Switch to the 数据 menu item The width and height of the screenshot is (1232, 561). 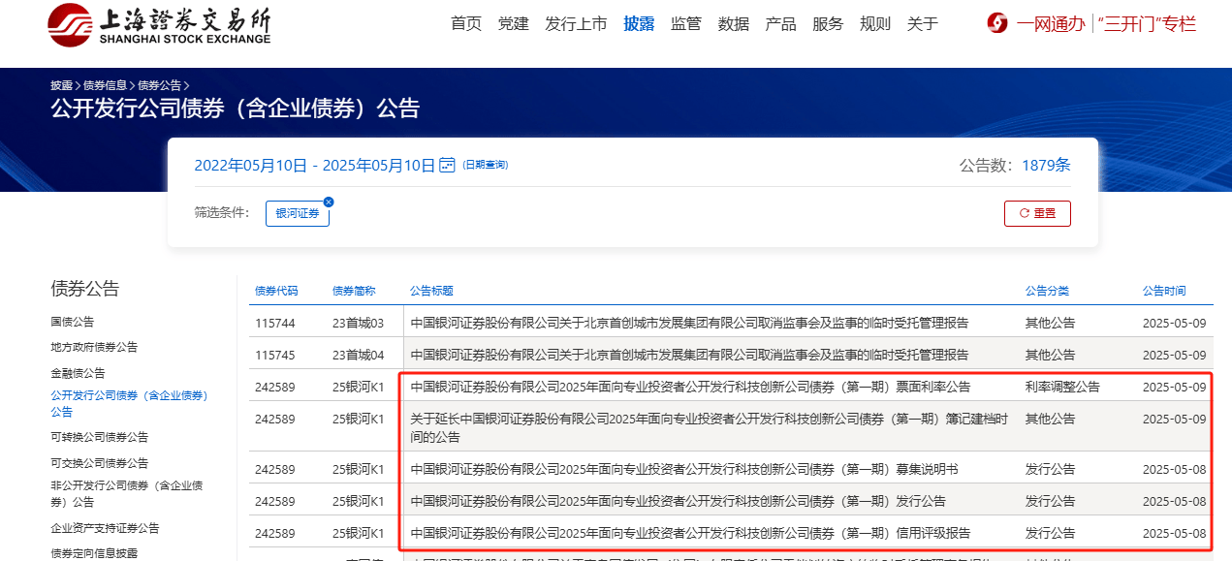pos(734,23)
